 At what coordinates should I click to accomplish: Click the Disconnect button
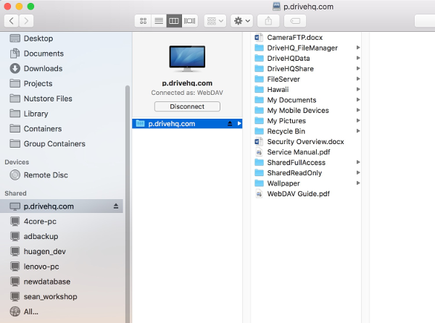187,106
